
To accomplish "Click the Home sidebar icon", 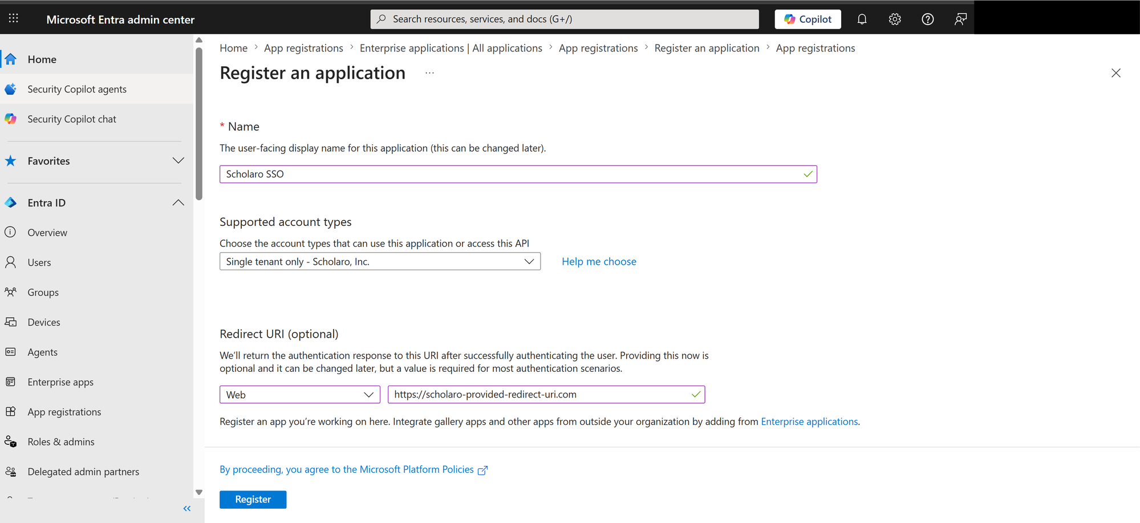I will tap(11, 59).
